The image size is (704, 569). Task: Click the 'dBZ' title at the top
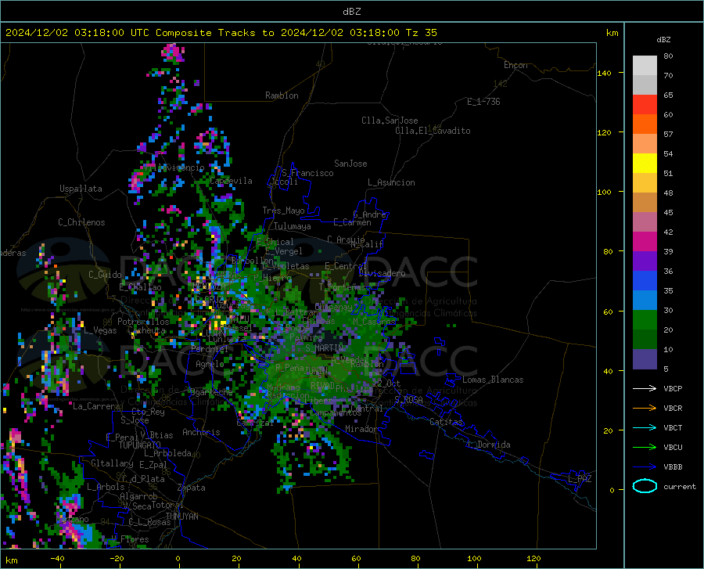click(x=351, y=12)
